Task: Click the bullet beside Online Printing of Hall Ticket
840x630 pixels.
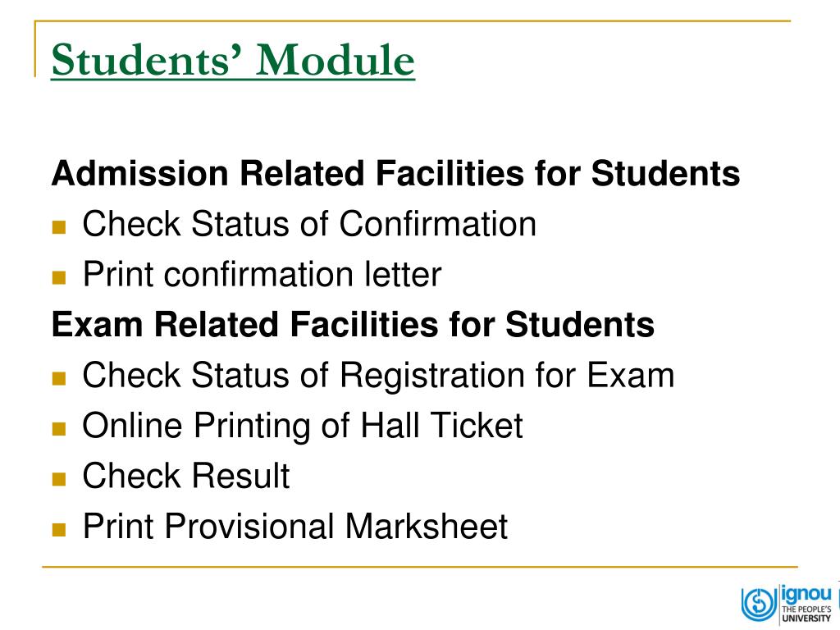Action: (x=59, y=429)
